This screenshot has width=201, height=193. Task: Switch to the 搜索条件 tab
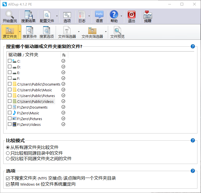point(30,32)
